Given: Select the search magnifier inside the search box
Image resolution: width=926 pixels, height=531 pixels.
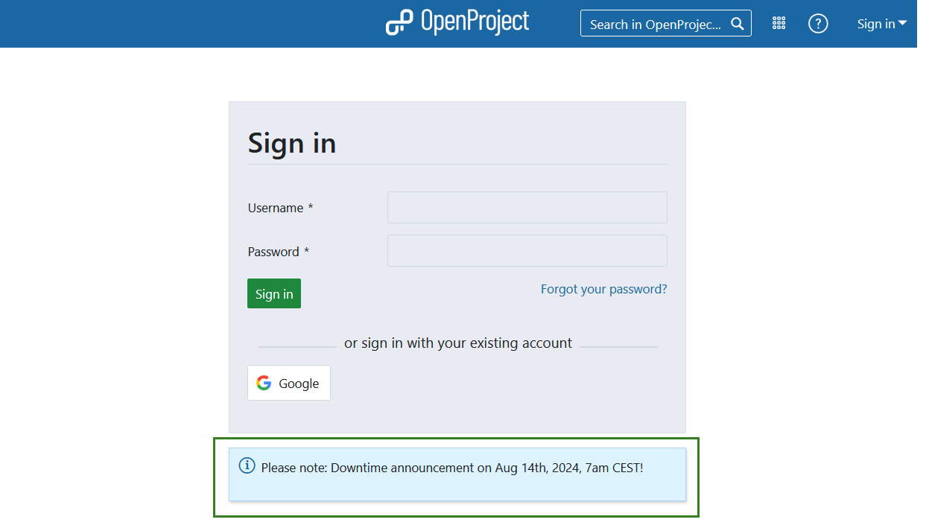Looking at the screenshot, I should tap(737, 23).
